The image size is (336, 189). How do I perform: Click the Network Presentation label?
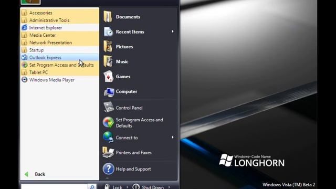click(x=50, y=43)
